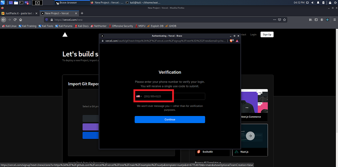This screenshot has height=167, width=338.
Task: Select the workspace switcher thumbnail
Action: [x=37, y=2]
